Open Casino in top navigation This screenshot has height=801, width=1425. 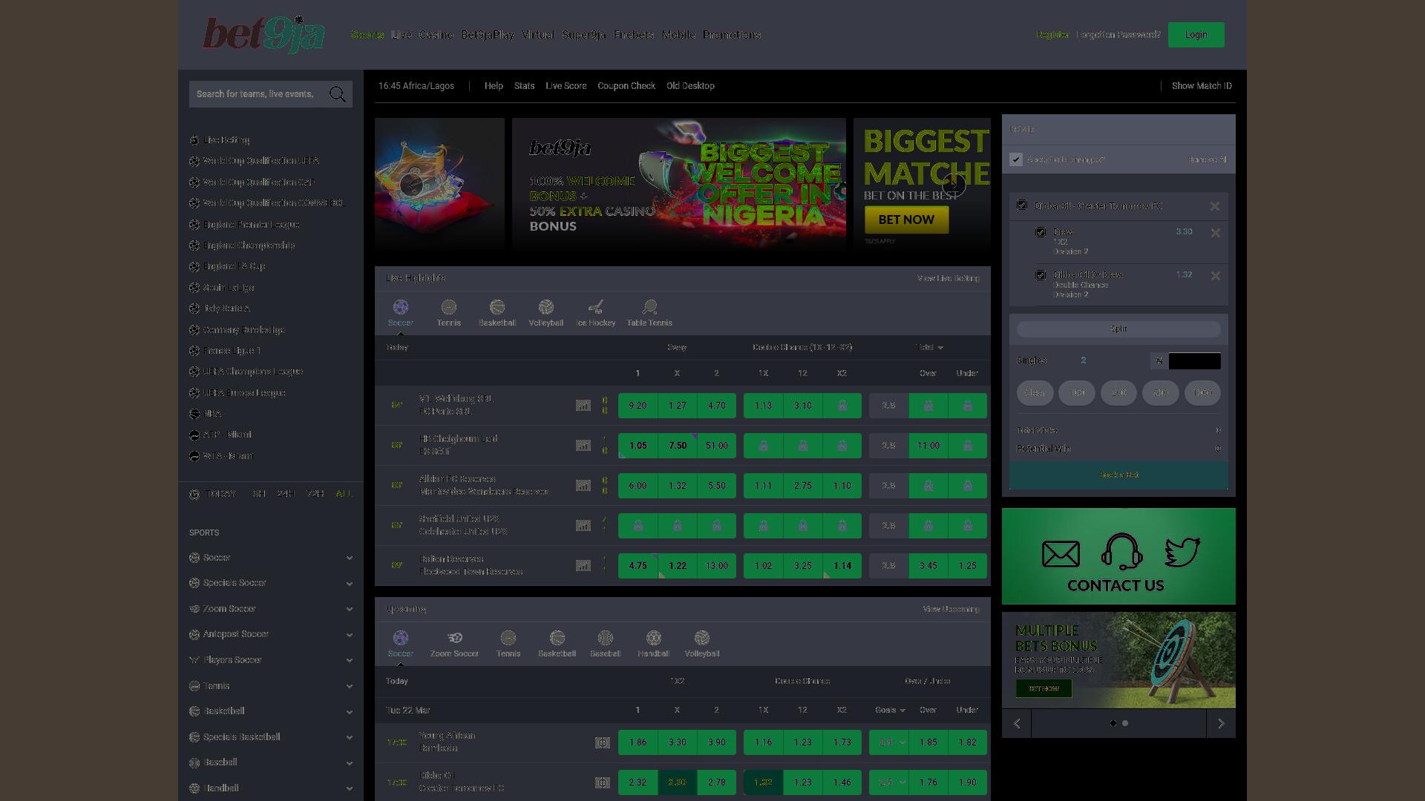pyautogui.click(x=436, y=35)
